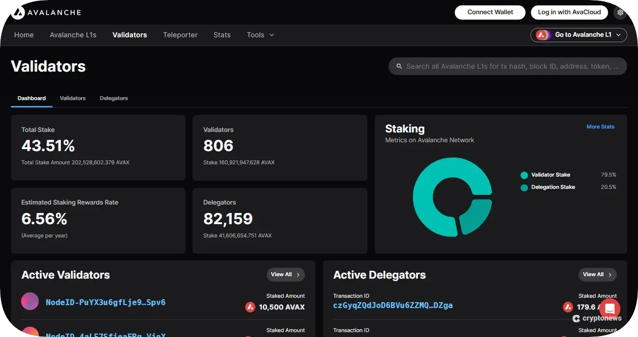Click the Connect Wallet button
The image size is (638, 337).
click(x=490, y=12)
